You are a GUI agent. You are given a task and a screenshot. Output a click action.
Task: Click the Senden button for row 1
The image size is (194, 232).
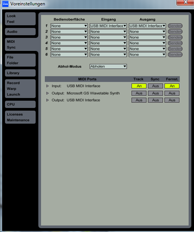[x=175, y=26]
